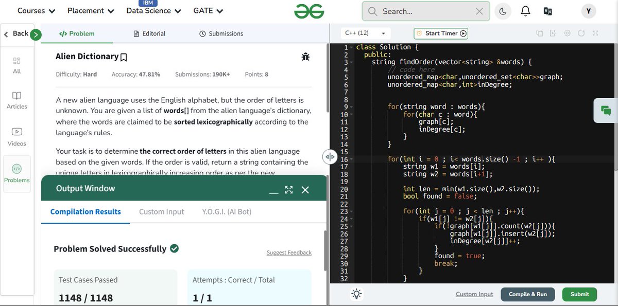The height and width of the screenshot is (306, 618).
Task: Open the Articles sidebar section
Action: click(17, 100)
